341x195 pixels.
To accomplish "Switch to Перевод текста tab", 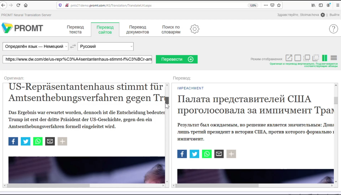I will point(75,29).
